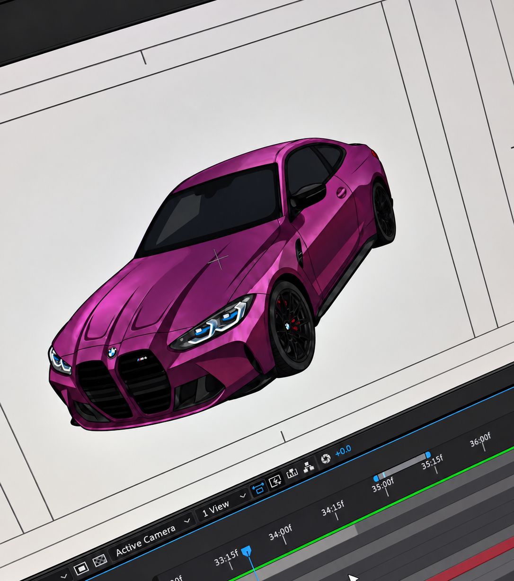Click the +0.0 exposure value
The height and width of the screenshot is (581, 514).
coord(343,450)
